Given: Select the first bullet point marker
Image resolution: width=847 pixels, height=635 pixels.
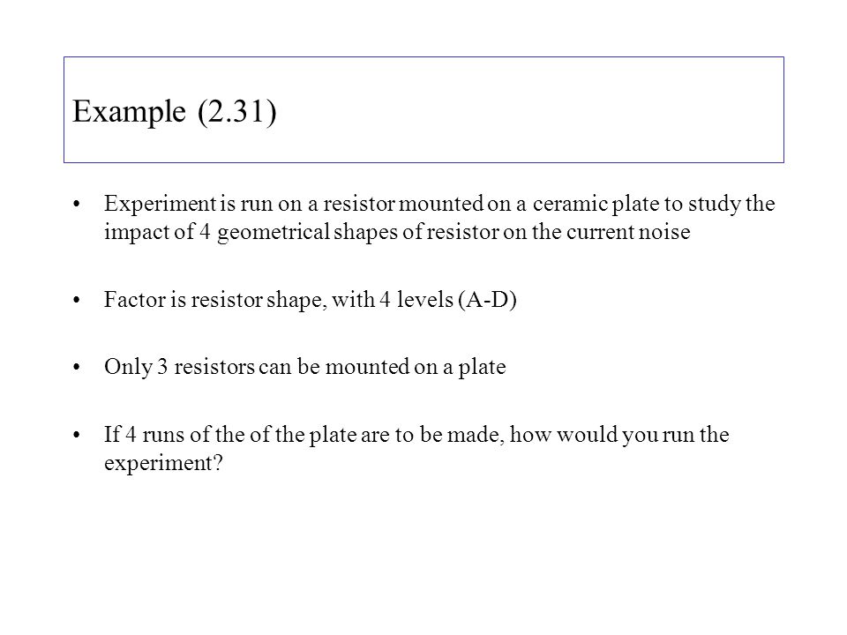Looking at the screenshot, I should tap(76, 204).
